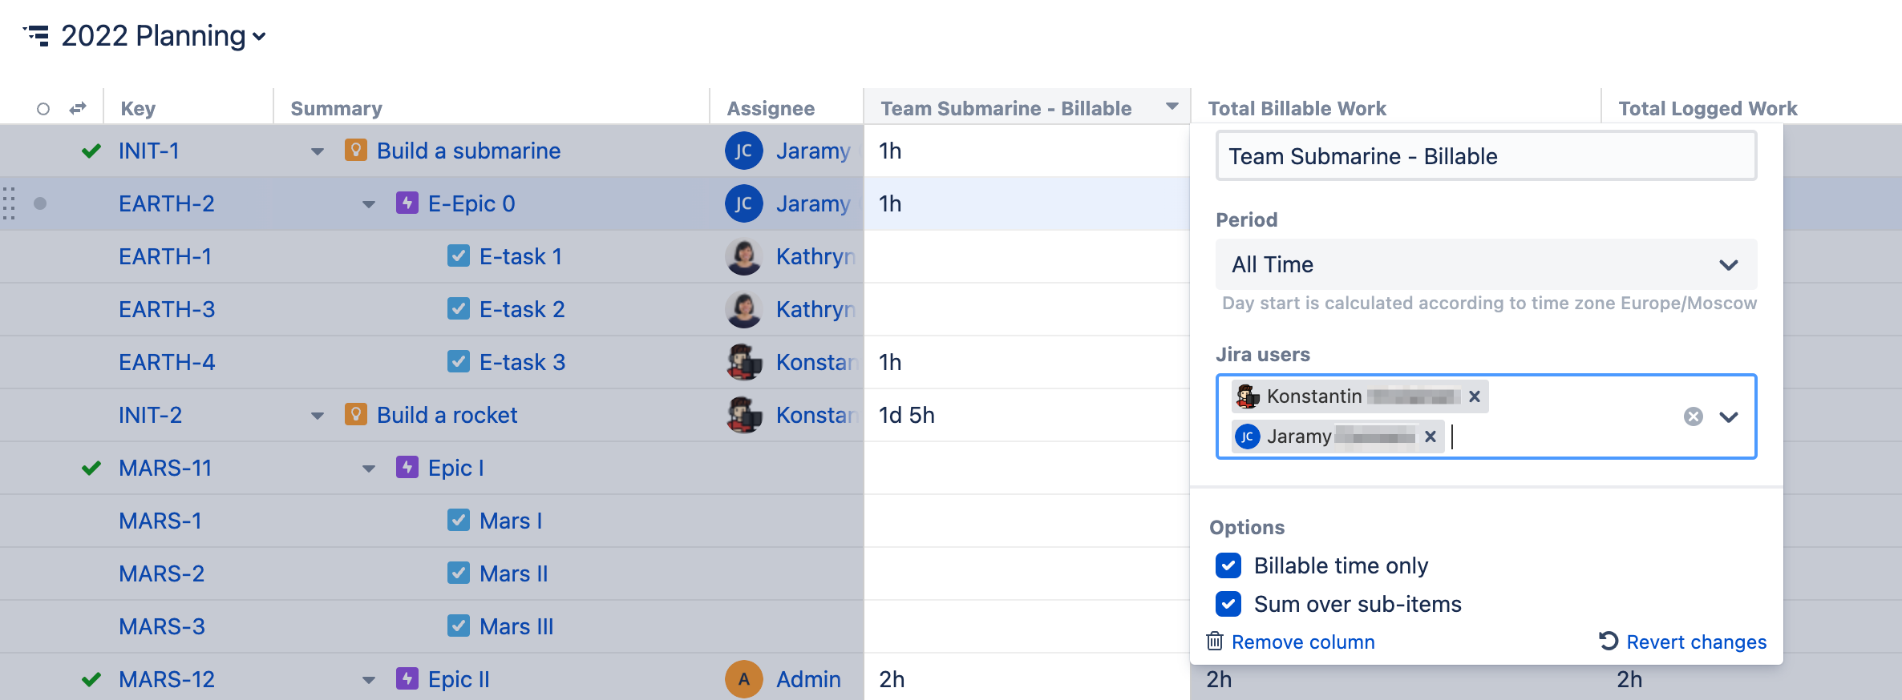Expand the Jira users selector chevron
Screen dimensions: 1902x700
[x=1730, y=416]
